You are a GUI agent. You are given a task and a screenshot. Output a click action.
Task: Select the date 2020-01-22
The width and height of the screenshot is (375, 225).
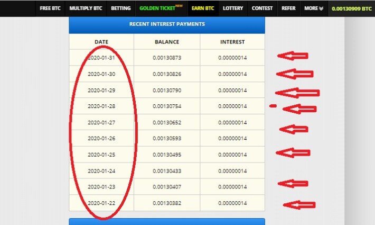click(x=101, y=203)
